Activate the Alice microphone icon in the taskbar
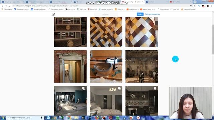 tap(41, 118)
